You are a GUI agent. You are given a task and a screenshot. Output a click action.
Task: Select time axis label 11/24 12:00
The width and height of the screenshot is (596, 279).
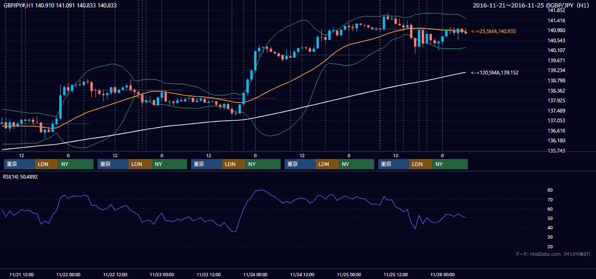[x=302, y=275]
